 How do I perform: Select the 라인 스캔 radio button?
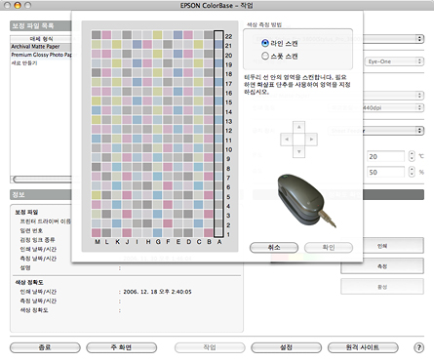(x=265, y=43)
